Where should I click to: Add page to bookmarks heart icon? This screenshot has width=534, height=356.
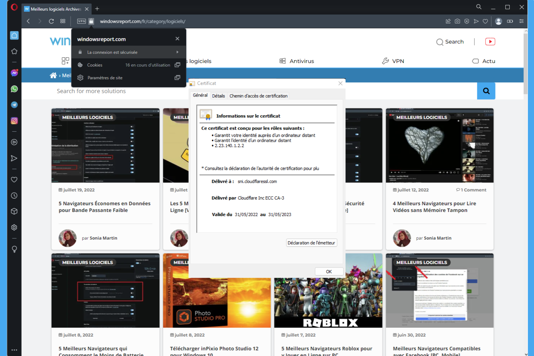tap(485, 21)
